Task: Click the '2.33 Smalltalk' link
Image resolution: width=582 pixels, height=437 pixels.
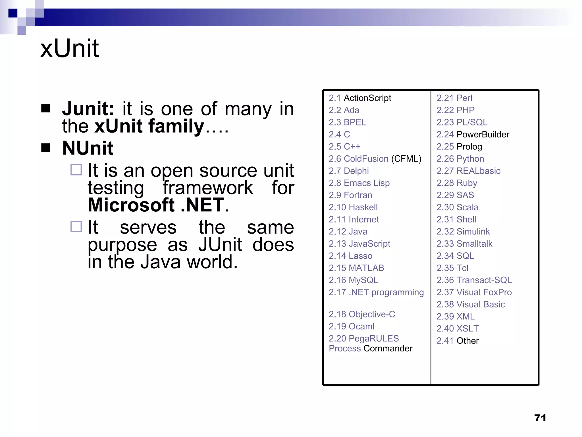Action: tap(464, 244)
